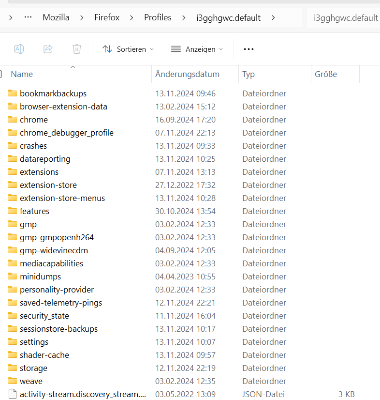The height and width of the screenshot is (400, 380).
Task: Click date 27.12.2022 17:32 of extension-store
Action: click(x=186, y=185)
